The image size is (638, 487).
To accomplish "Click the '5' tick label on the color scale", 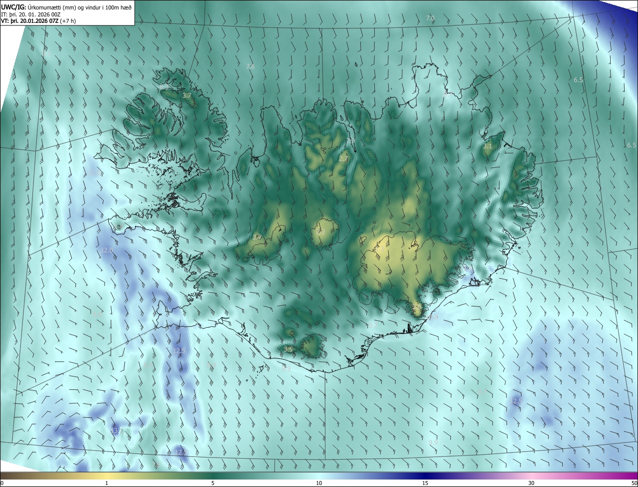I will pos(213,483).
